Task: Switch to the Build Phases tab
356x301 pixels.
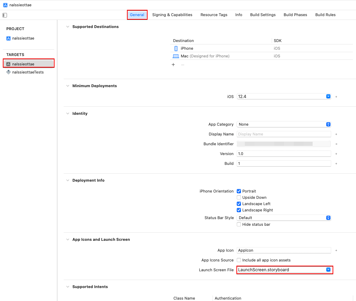Action: coord(295,15)
